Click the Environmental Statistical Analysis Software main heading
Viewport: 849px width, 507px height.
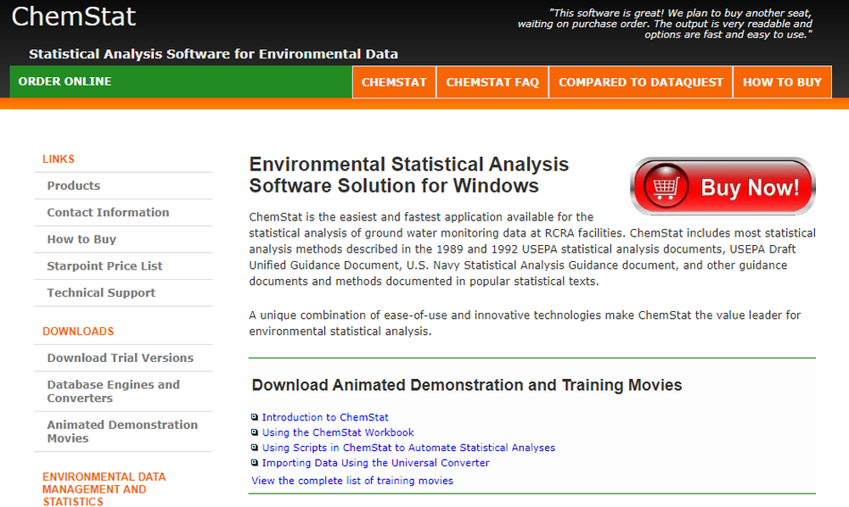tap(409, 175)
